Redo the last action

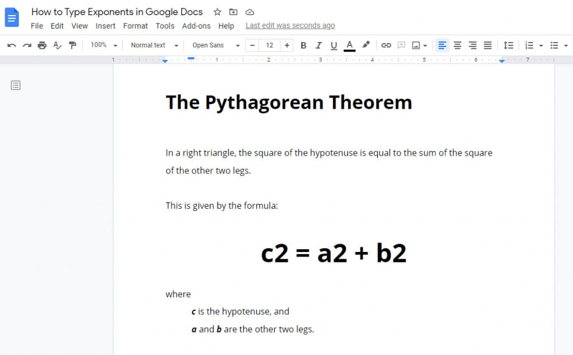point(27,45)
